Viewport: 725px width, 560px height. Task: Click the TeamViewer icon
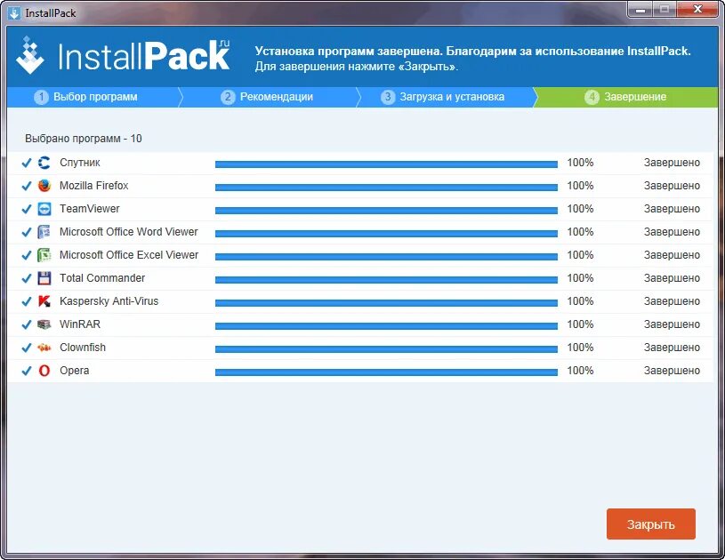pyautogui.click(x=44, y=209)
